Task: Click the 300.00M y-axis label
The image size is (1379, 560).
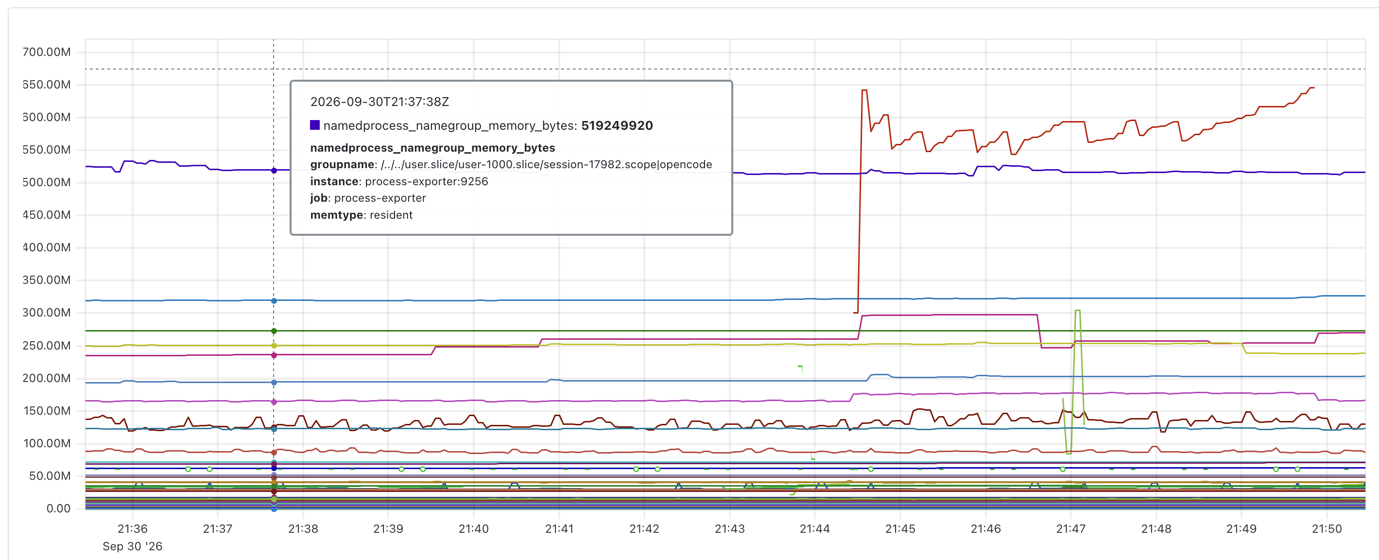Action: coord(47,313)
